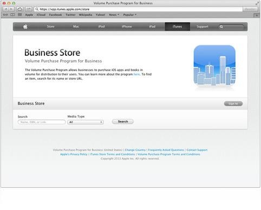The width and height of the screenshot is (261, 210).
Task: Show the Reading List glasses icon
Action: [x=5, y=15]
